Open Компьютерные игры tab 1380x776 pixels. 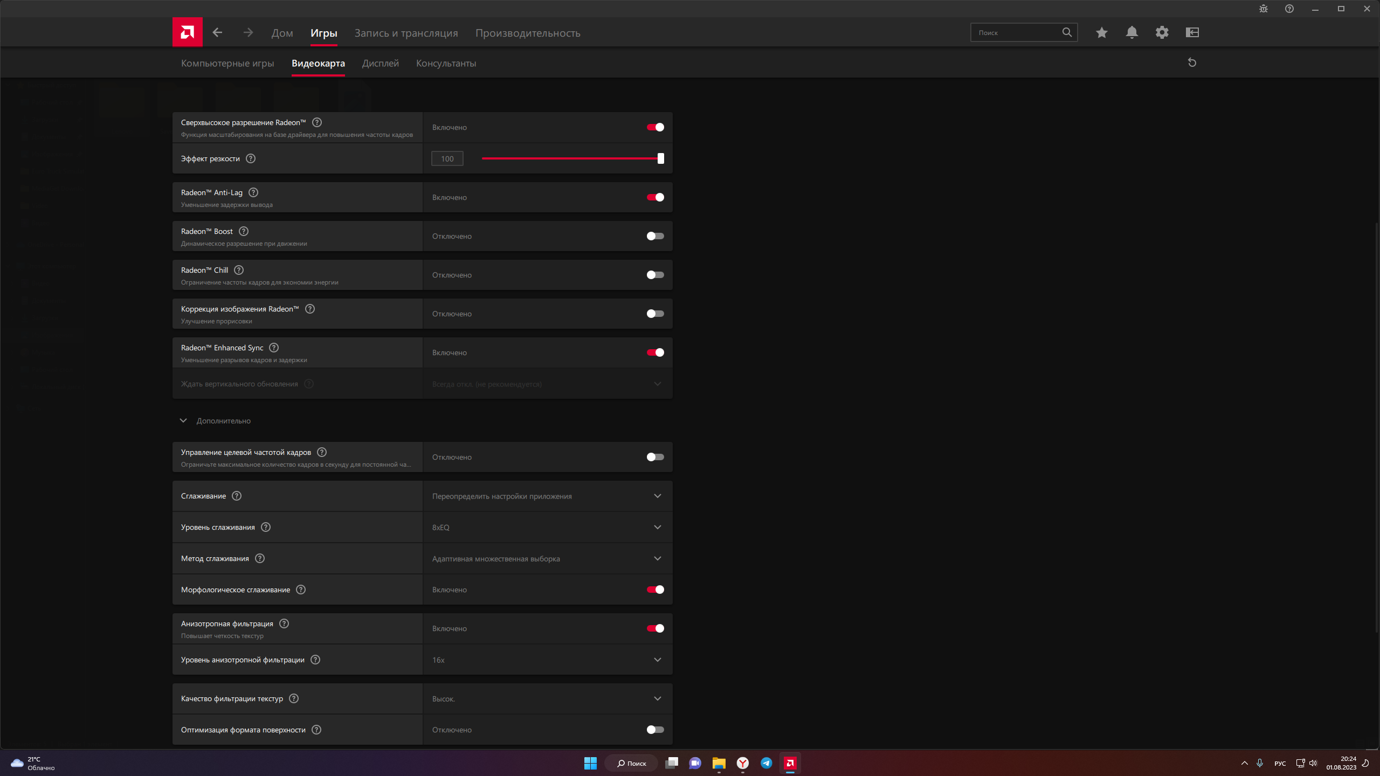tap(227, 63)
